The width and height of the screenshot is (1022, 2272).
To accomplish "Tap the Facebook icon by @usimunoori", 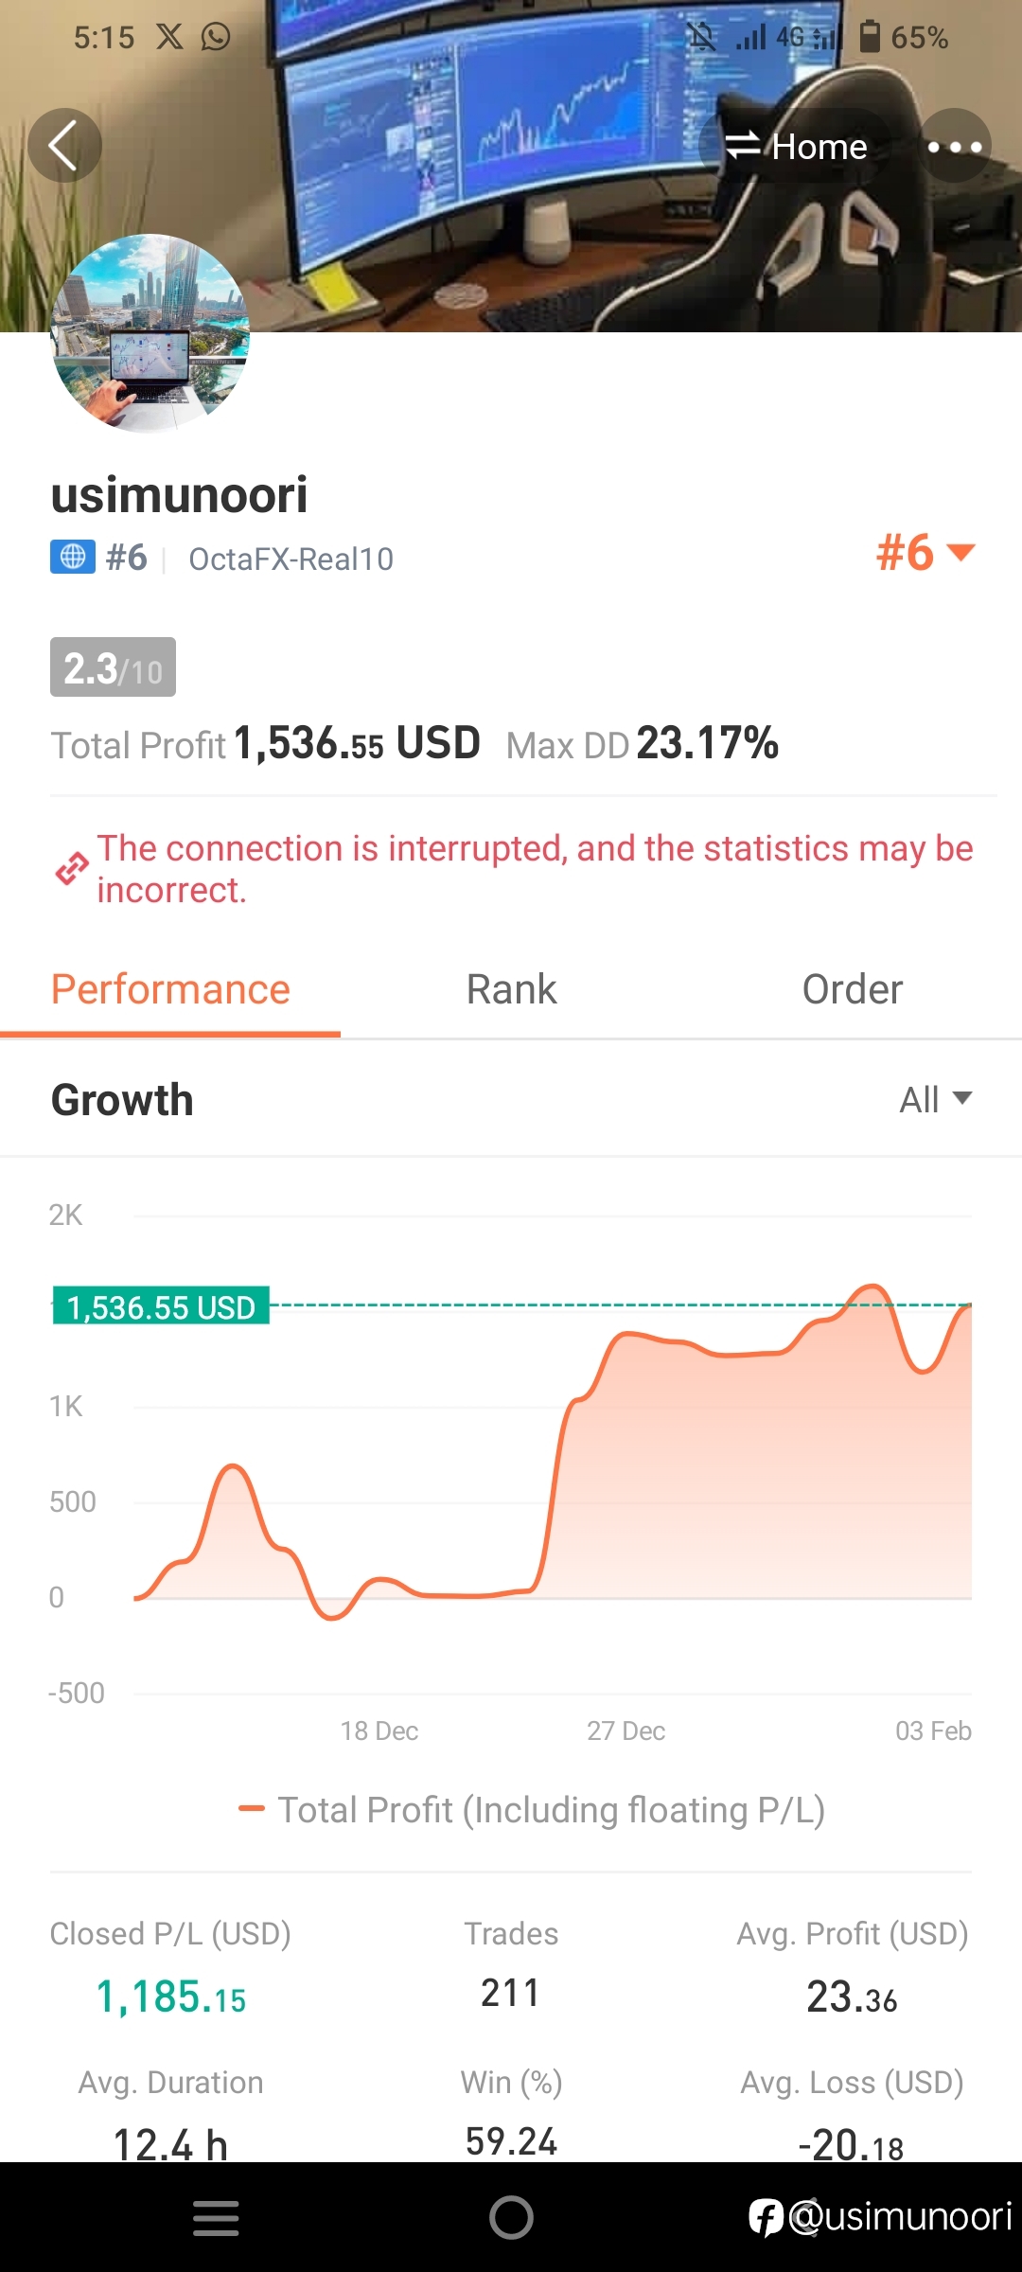I will pos(766,2217).
